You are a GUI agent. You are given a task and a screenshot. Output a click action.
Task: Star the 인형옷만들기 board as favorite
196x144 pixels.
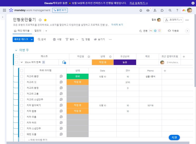click(x=45, y=20)
